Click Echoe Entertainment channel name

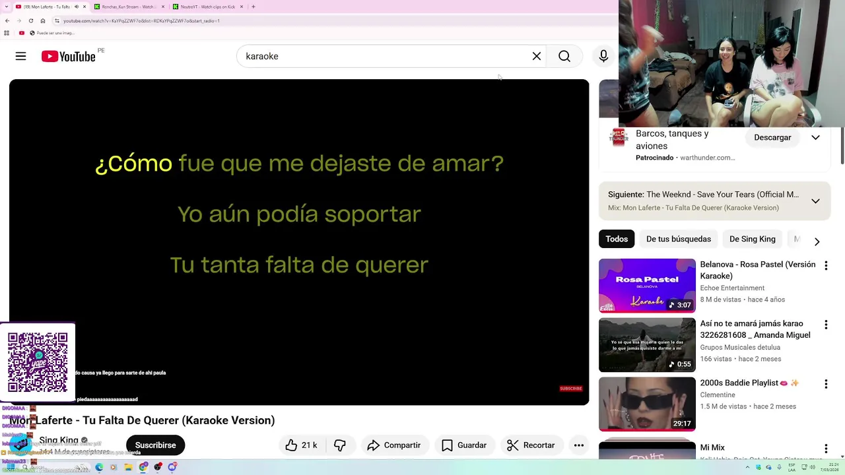tap(732, 288)
